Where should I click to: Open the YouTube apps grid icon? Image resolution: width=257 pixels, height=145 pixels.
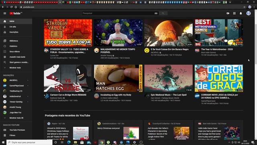234,13
